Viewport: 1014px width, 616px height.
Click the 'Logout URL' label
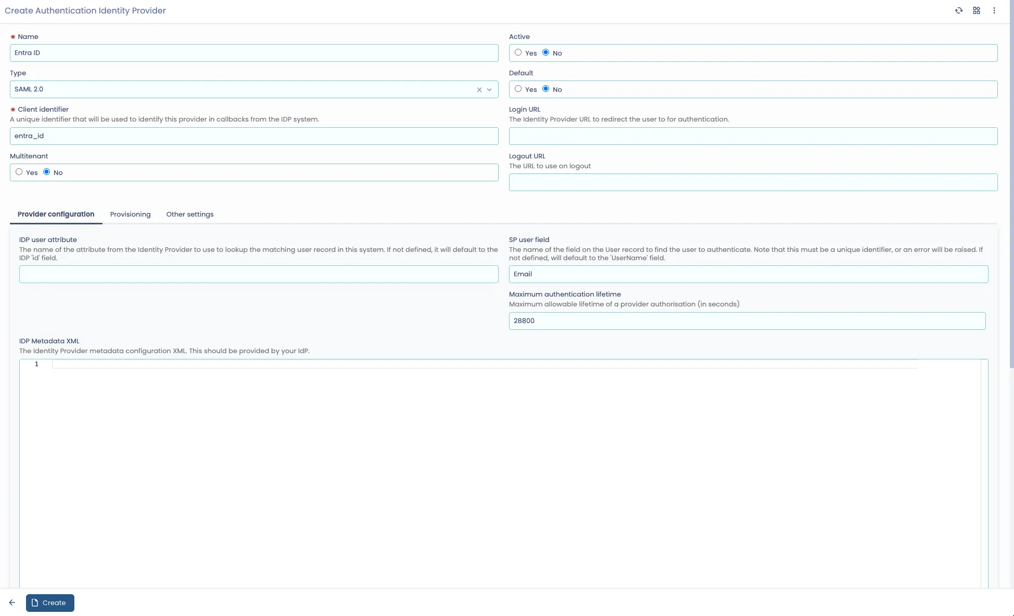tap(527, 156)
